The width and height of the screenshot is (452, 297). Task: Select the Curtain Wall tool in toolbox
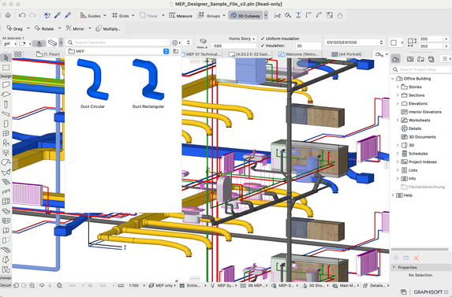[6, 201]
